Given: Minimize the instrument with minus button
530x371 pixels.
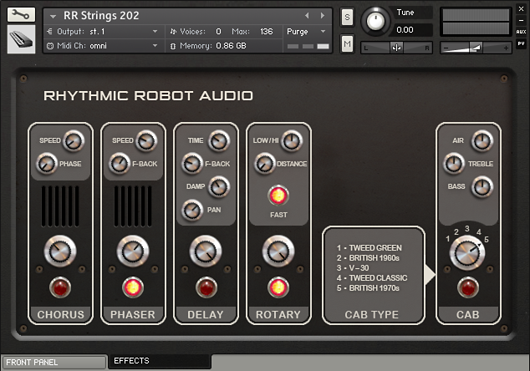Looking at the screenshot, I should click(x=521, y=21).
